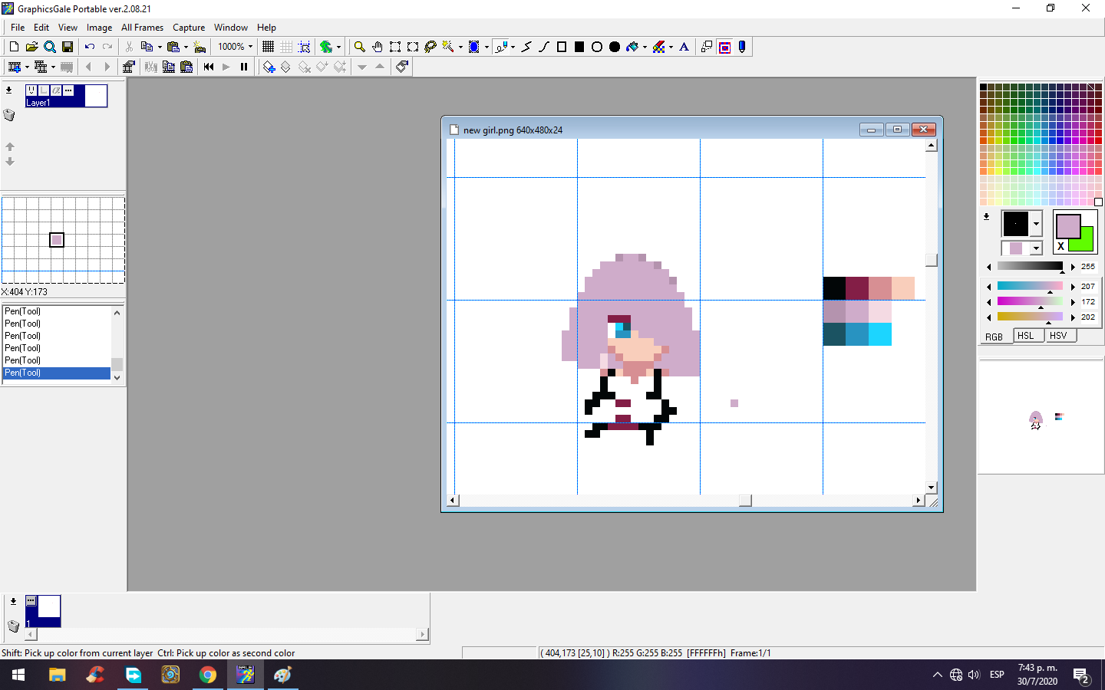Click the green channel slider showing 172

pos(1030,301)
